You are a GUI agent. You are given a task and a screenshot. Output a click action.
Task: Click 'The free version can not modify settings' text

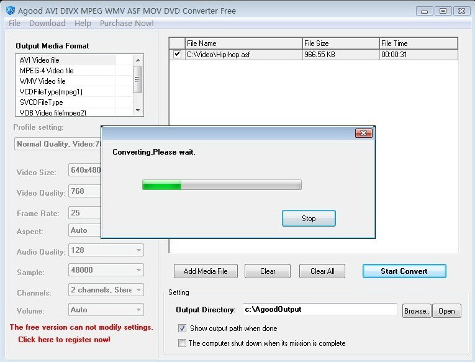81,327
